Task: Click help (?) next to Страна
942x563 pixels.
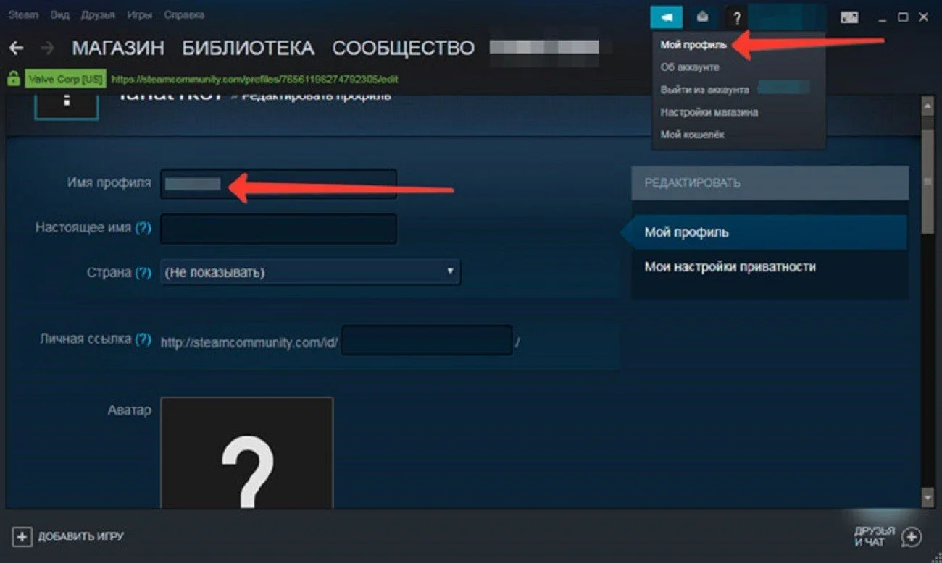Action: point(143,273)
